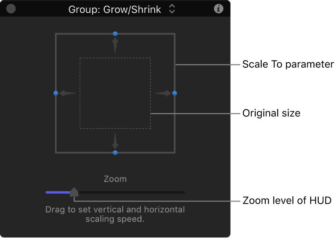Select the left blue scale handle
Viewport: 336px width, 238px height.
(56, 93)
